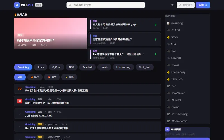Open the post 禁止三立新聞張貼一年
Image resolution: width=224 pixels, height=140 pixels.
(x=87, y=101)
